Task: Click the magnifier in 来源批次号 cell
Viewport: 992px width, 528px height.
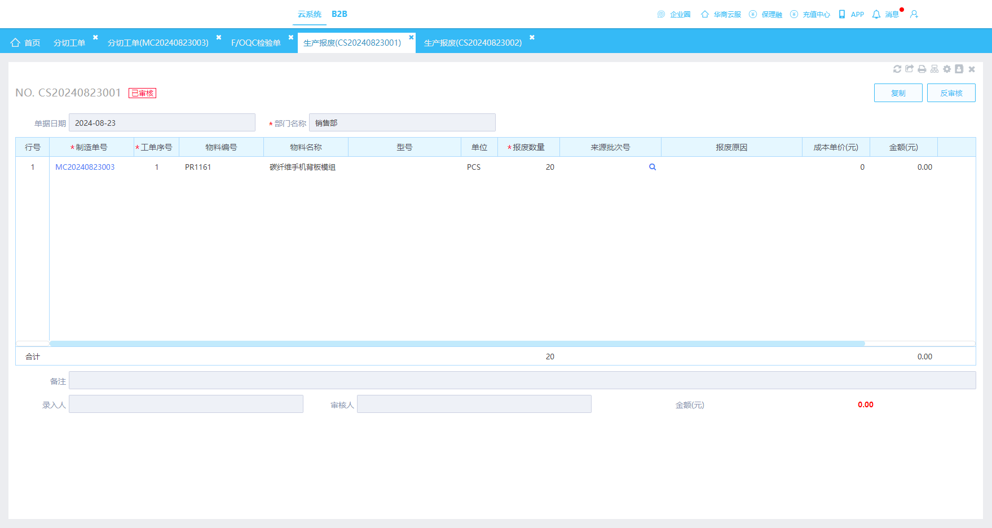Action: pyautogui.click(x=652, y=167)
